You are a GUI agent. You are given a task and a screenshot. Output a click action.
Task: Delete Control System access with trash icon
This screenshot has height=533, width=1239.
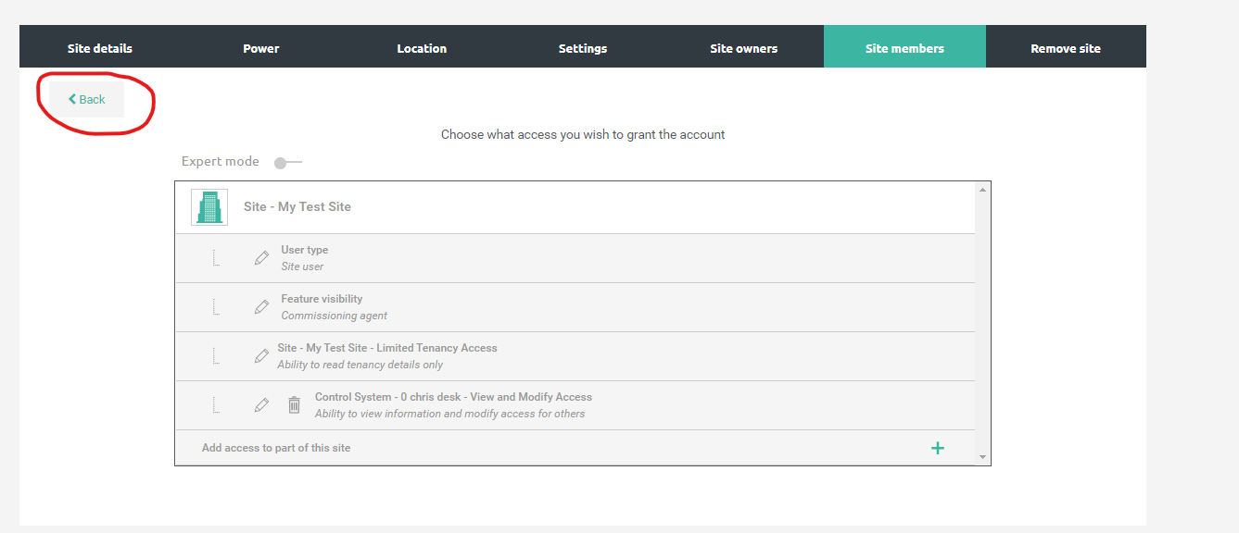pyautogui.click(x=295, y=405)
